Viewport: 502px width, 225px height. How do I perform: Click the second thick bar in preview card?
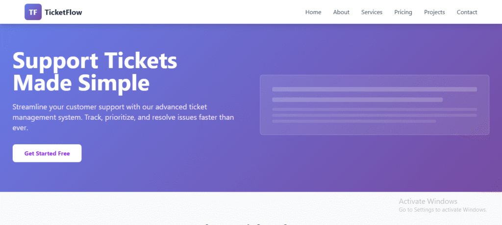(x=357, y=100)
